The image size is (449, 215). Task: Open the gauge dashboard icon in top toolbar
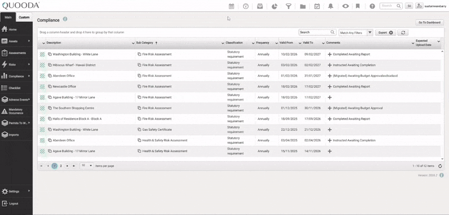point(246,6)
